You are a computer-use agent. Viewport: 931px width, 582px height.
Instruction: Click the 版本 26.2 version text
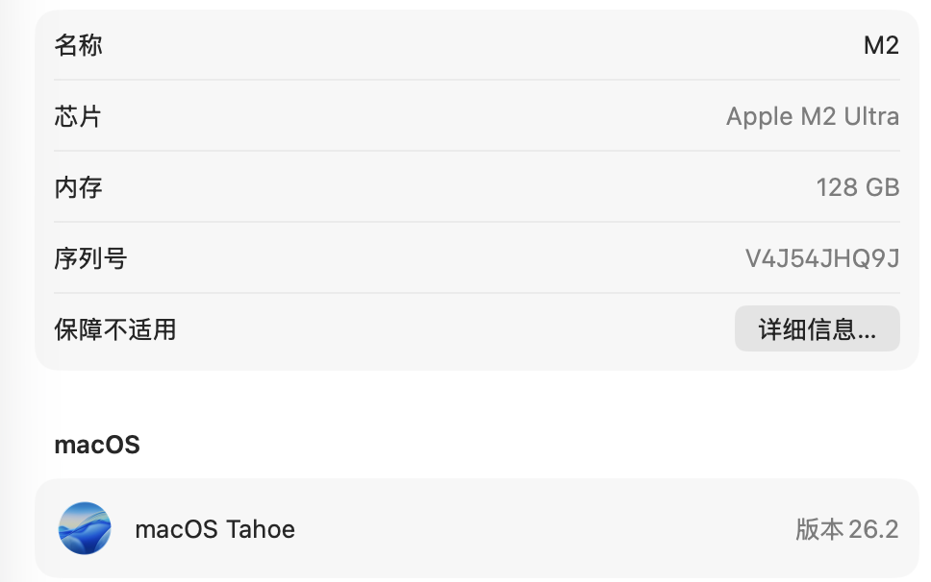(x=846, y=529)
